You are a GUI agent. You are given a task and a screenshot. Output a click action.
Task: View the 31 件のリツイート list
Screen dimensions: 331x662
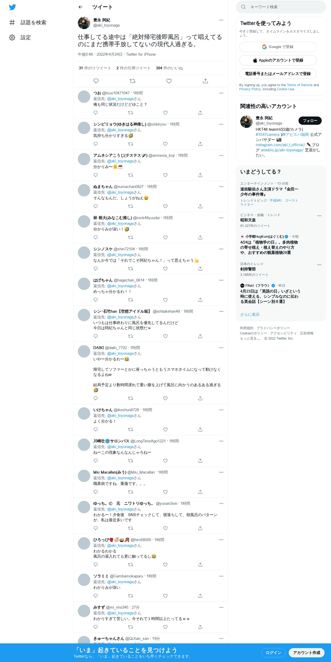(x=95, y=68)
